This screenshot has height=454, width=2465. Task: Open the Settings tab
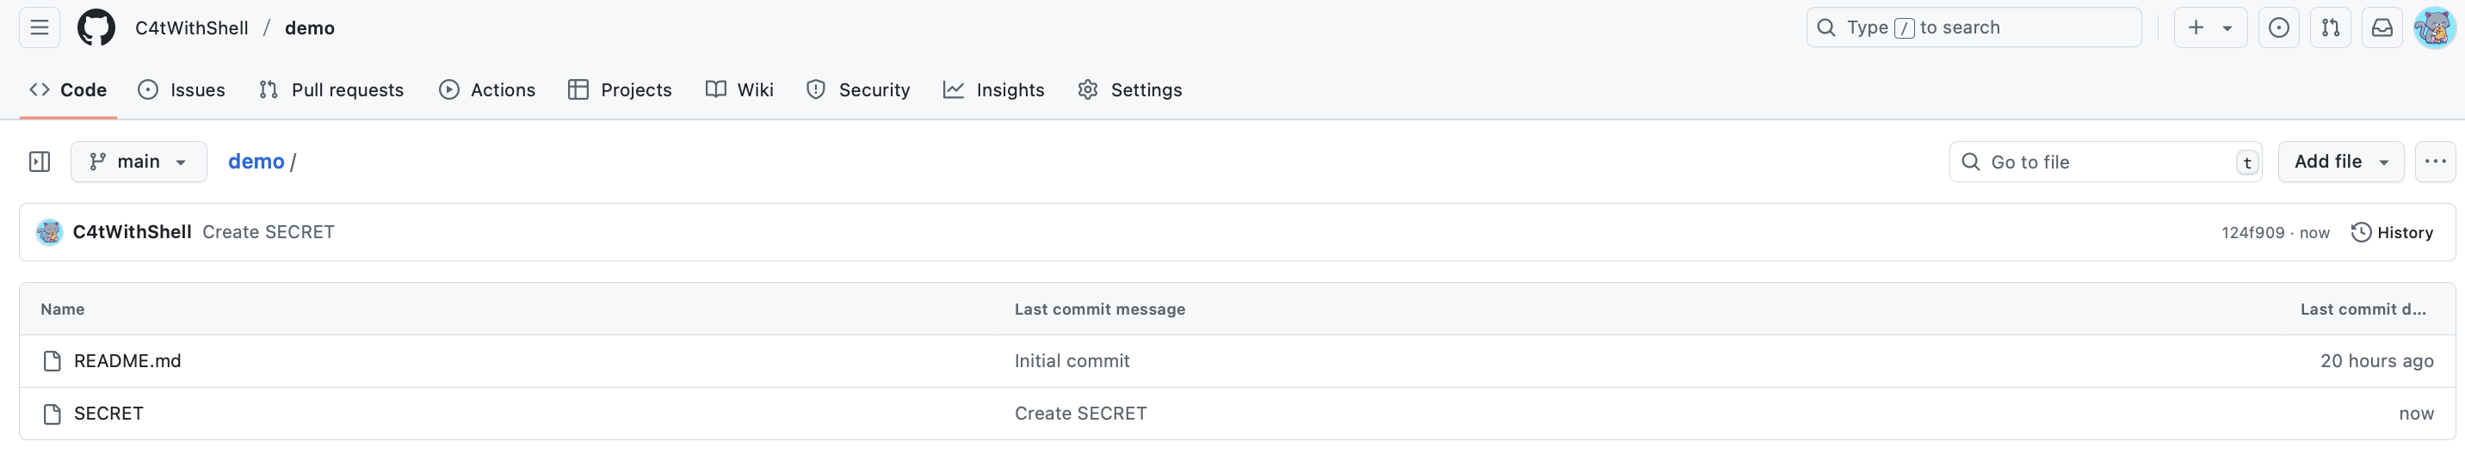(x=1129, y=89)
